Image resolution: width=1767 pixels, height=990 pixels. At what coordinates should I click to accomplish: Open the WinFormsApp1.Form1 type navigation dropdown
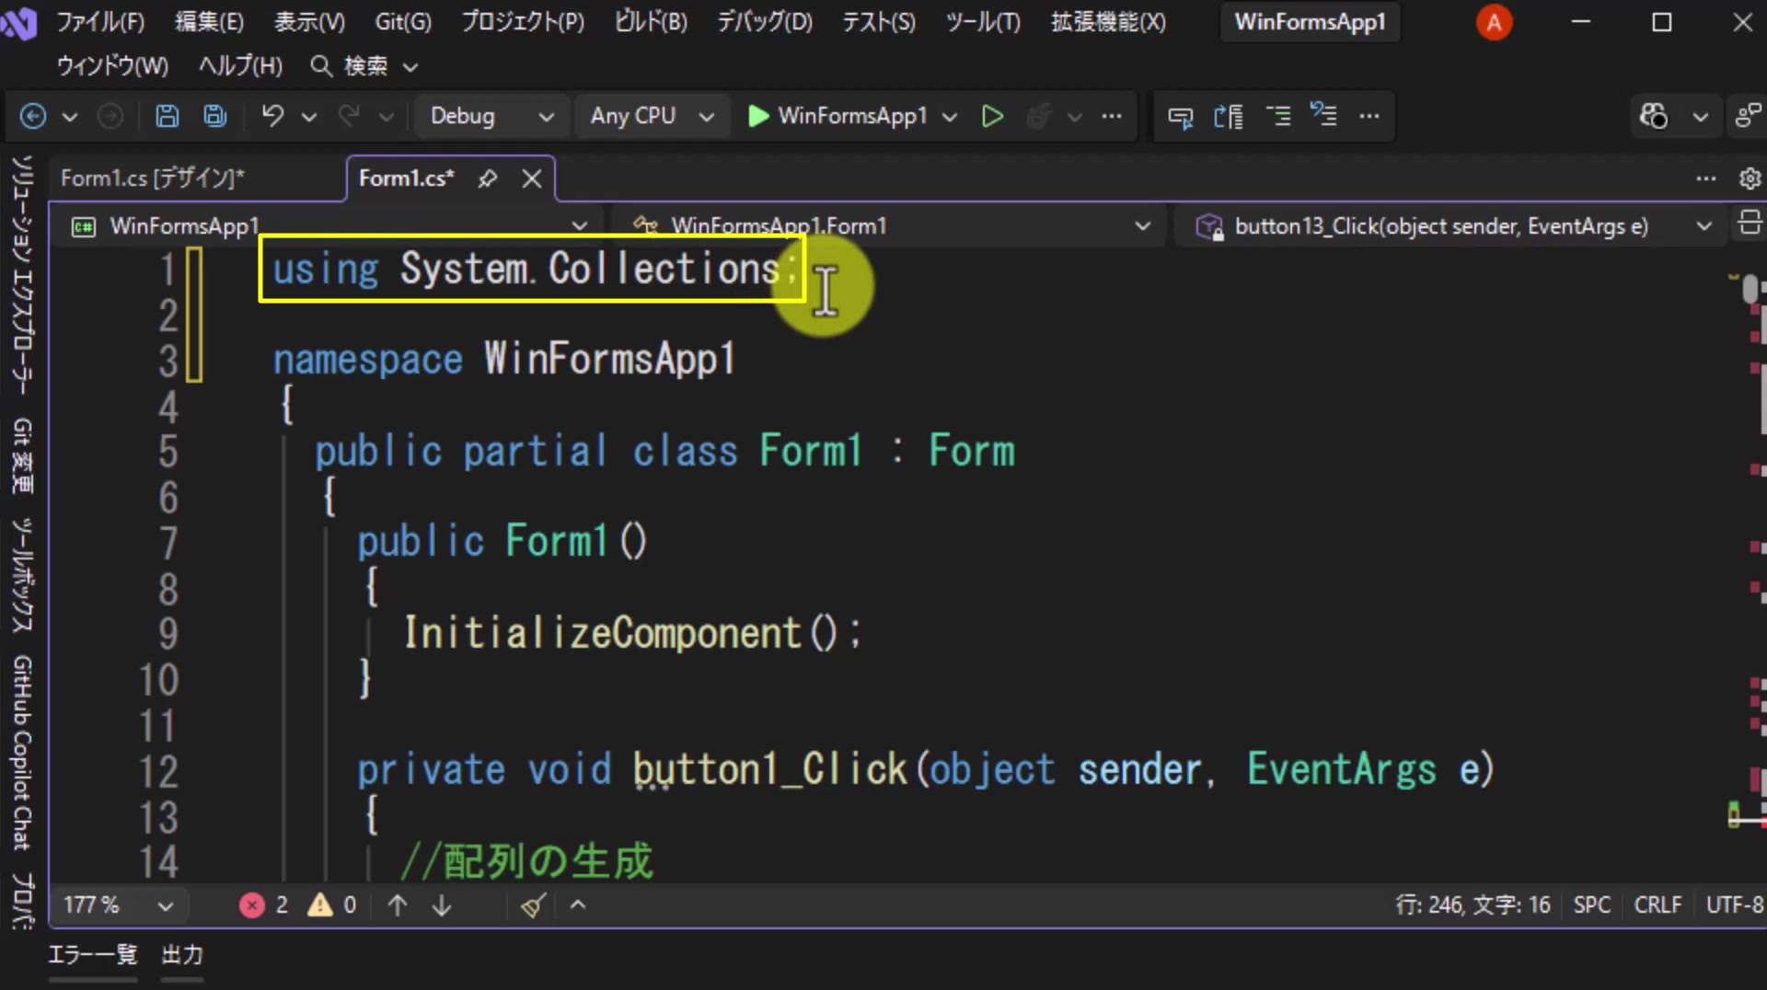[x=890, y=225]
